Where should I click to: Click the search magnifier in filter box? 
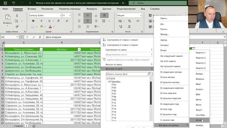(149, 74)
